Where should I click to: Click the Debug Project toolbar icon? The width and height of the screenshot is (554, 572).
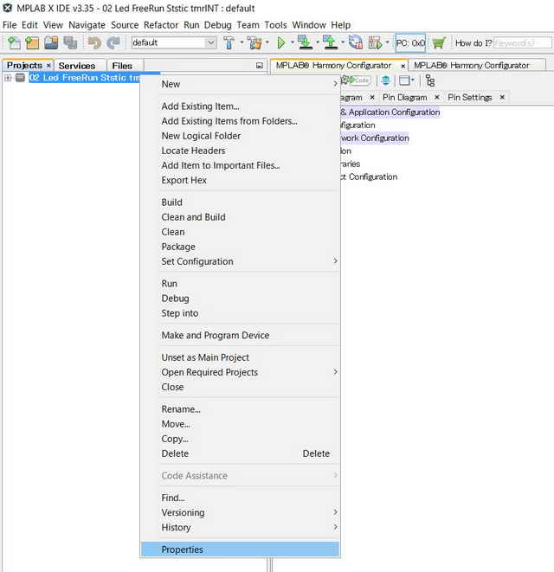pos(375,42)
